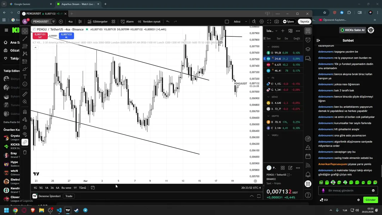Toggle the drawing sync link icon

pos(25,142)
